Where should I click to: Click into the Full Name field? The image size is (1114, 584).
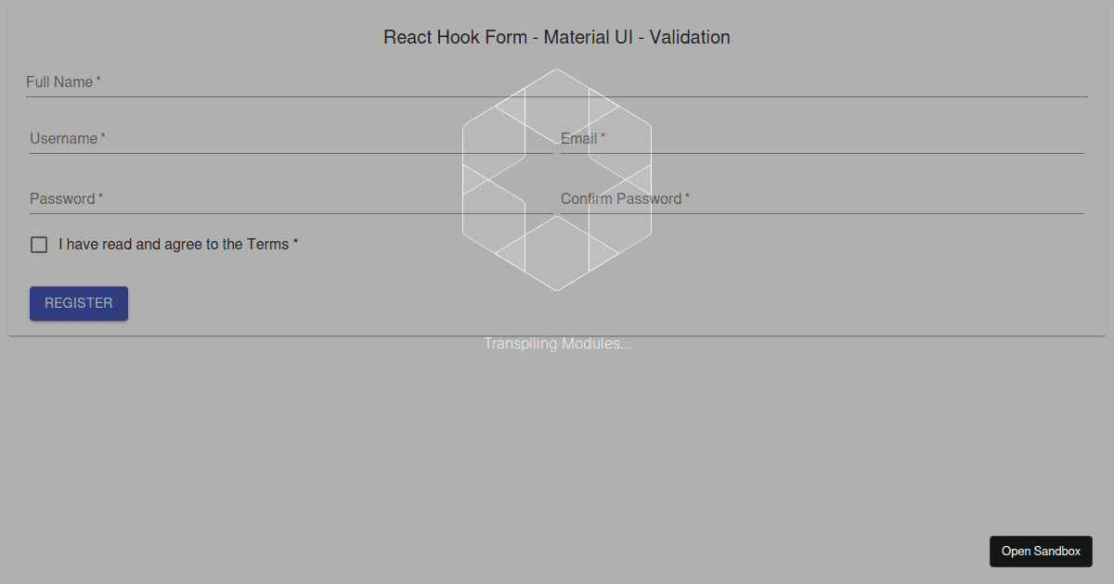(x=278, y=82)
